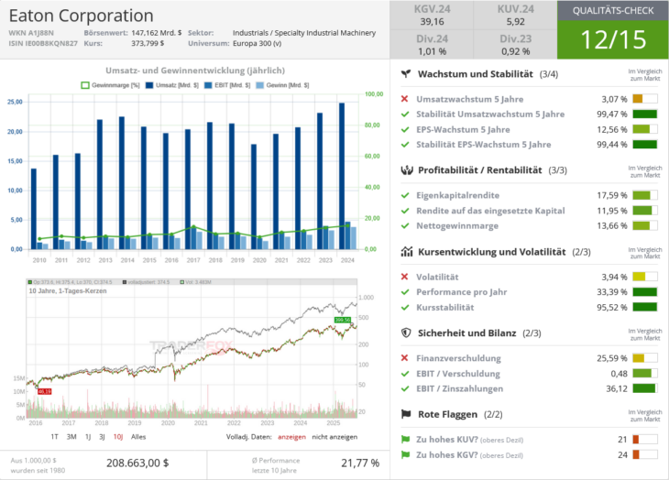Image resolution: width=669 pixels, height=480 pixels.
Task: Click the green flag next to Zu hohes KGV?
Action: coord(405,454)
